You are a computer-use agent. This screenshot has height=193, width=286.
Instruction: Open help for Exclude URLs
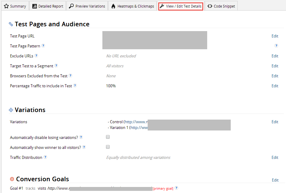36,56
